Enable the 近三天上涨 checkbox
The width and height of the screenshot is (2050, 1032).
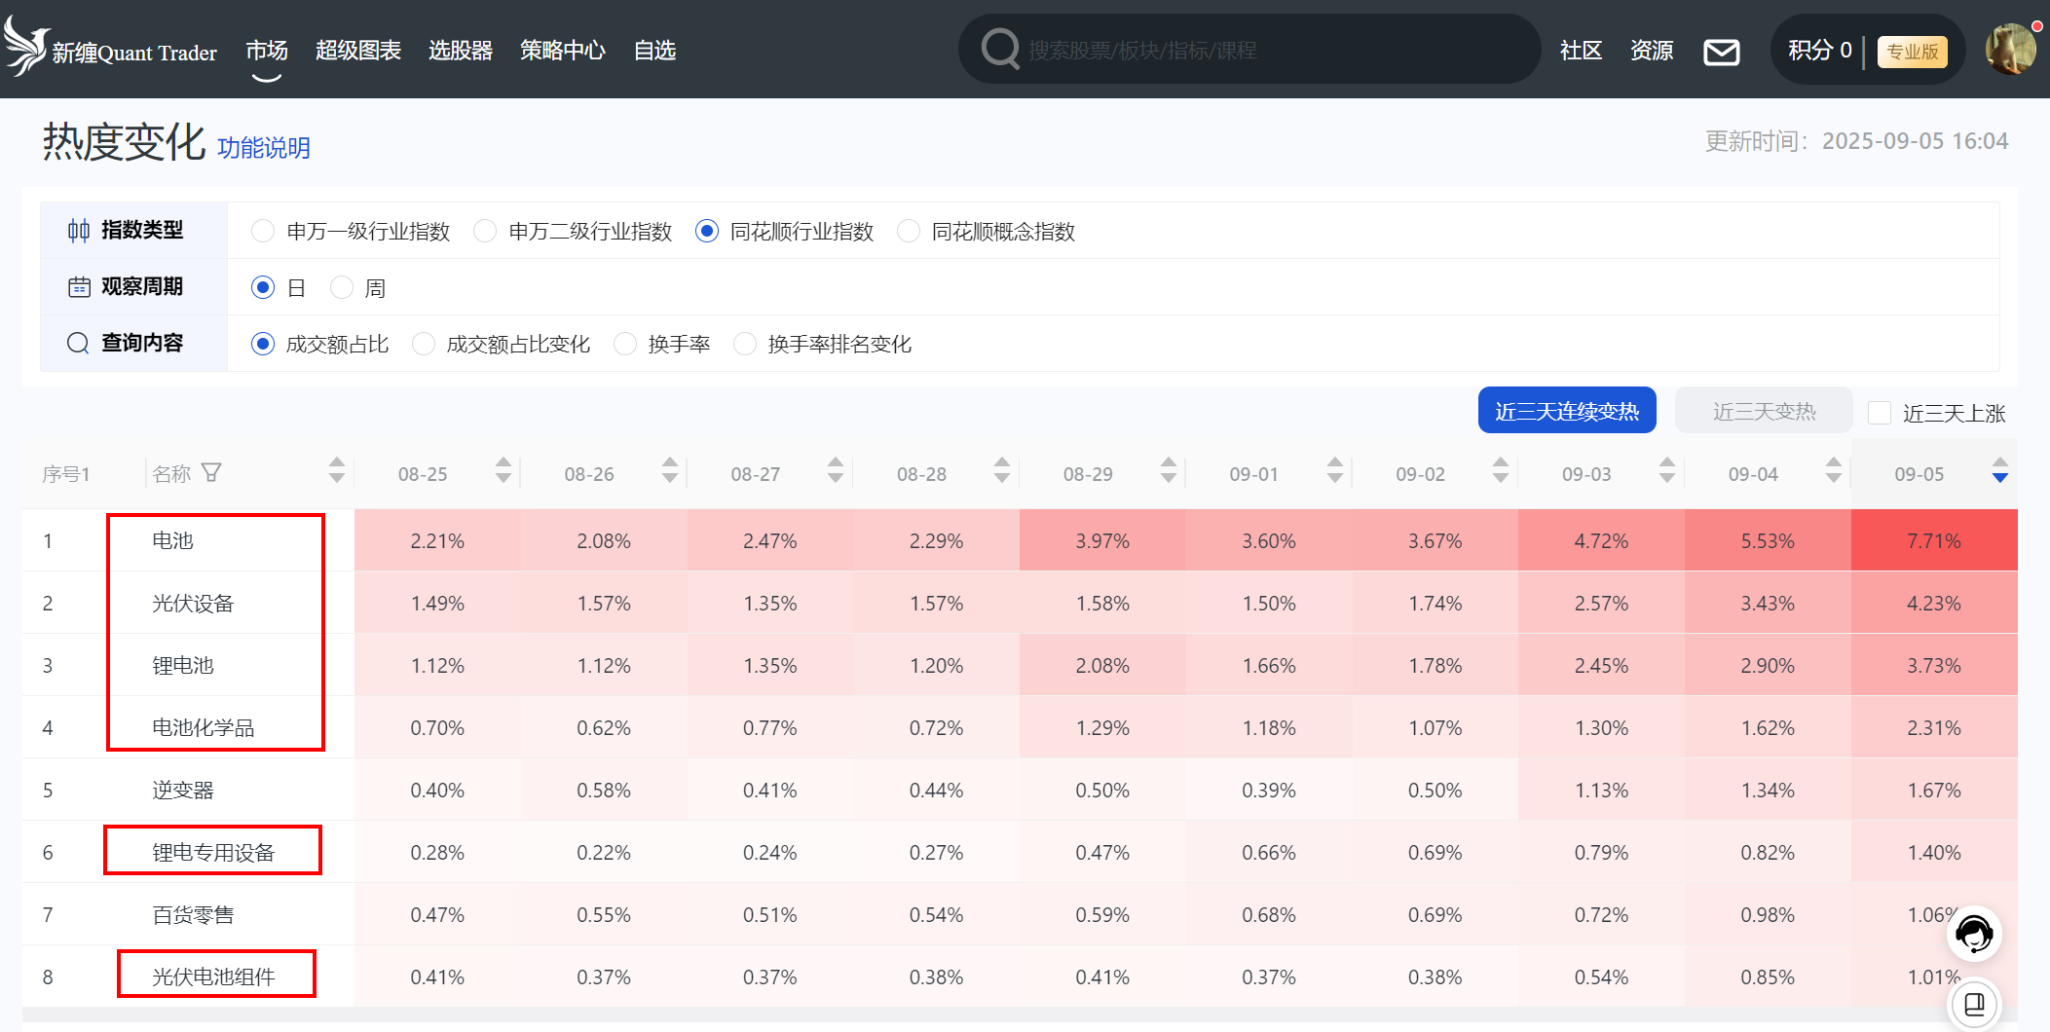[x=1880, y=413]
